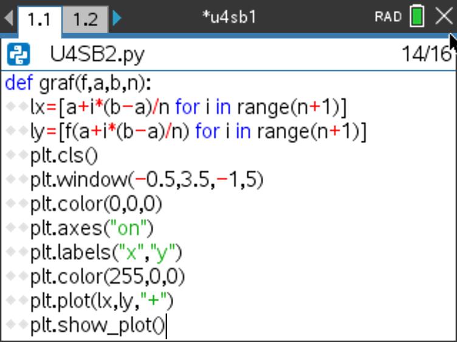457x342 pixels.
Task: Click the plt.color(255,0,0) red color line
Action: (107, 277)
